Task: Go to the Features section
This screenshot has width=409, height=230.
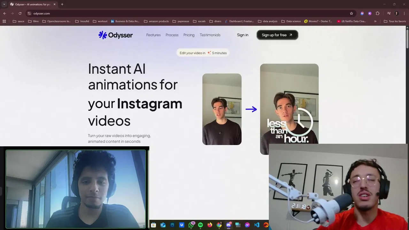Action: 153,35
